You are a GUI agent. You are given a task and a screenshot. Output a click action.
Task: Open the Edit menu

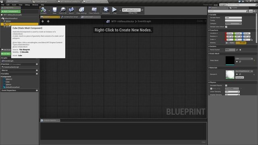8,5
